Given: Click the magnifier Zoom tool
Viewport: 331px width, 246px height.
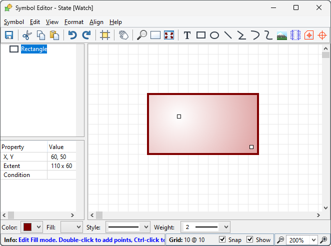Looking at the screenshot, I should (142, 35).
